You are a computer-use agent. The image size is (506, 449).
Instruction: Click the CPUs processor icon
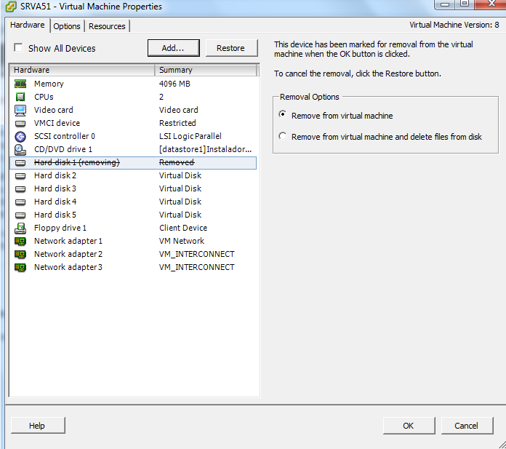(x=20, y=97)
